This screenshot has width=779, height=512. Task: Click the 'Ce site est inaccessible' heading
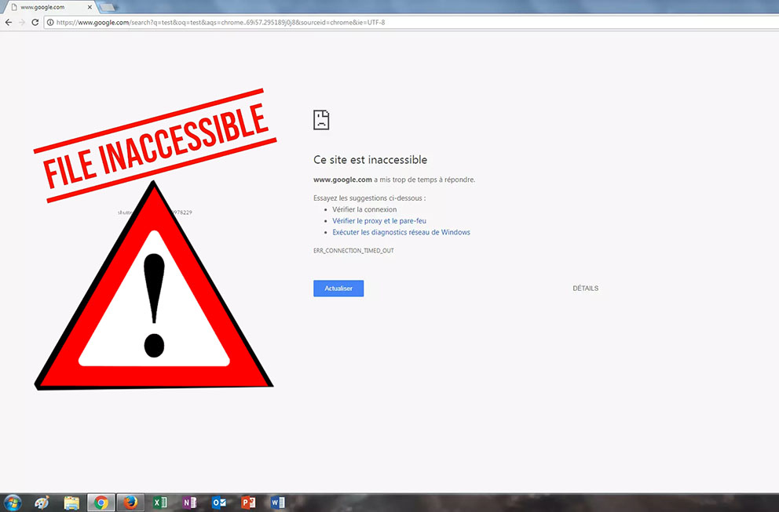(x=370, y=160)
